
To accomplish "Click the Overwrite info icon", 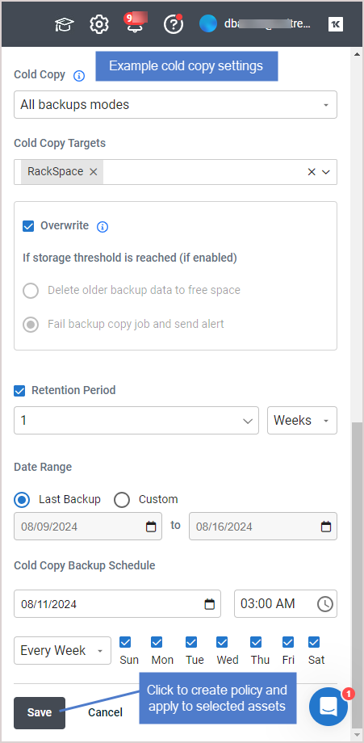I will [x=103, y=227].
